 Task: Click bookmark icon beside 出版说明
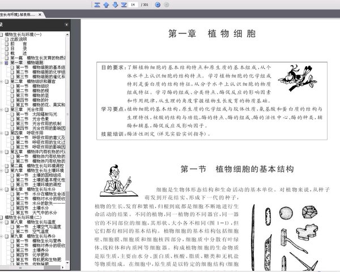7,39
